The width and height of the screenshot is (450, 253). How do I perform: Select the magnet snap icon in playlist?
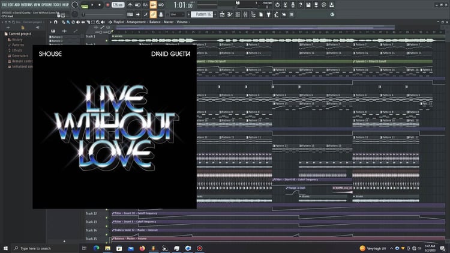click(56, 22)
